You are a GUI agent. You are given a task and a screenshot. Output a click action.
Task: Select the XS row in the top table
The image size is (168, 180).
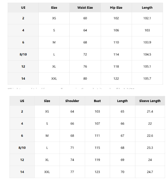85,18
